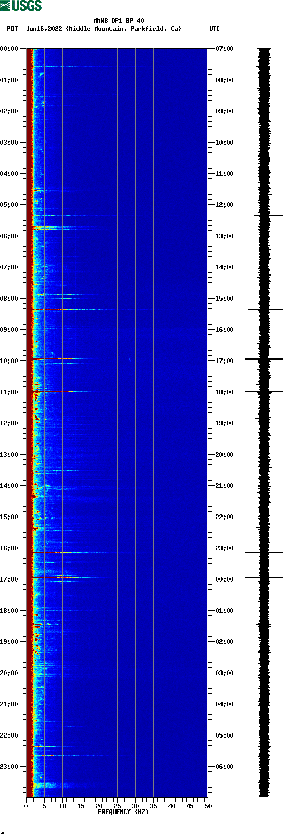This screenshot has height=839, width=287.
Task: Click the 'FREQUENCY (HZ)' axis label
Action: pos(123,812)
